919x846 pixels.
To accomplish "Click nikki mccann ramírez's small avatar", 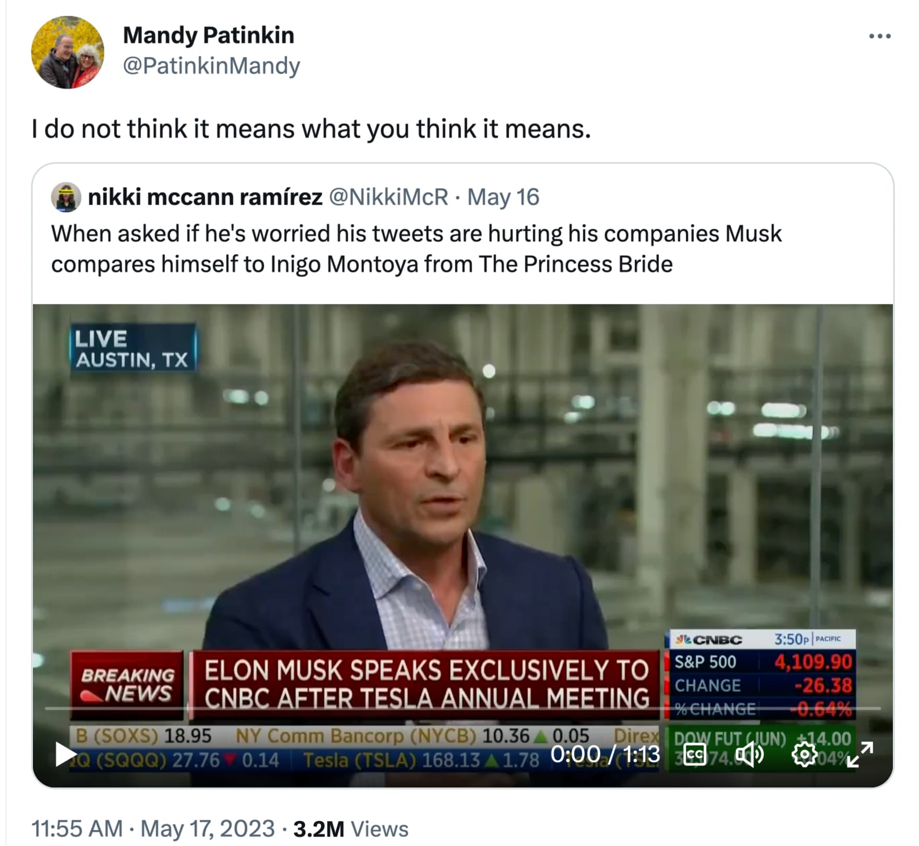I will (x=66, y=197).
